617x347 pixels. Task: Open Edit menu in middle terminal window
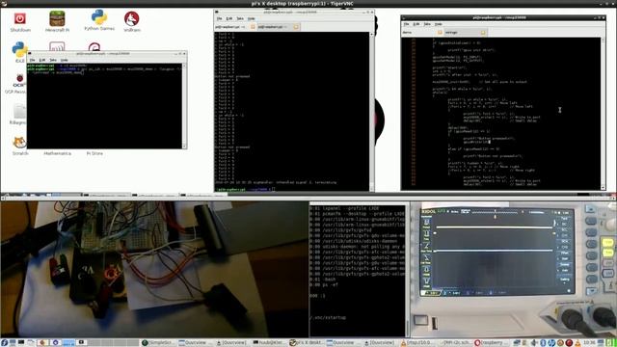[x=229, y=18]
